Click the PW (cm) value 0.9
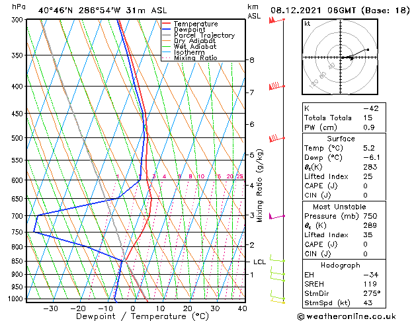Image resolution: width=416 pixels, height=321 pixels. pos(369,127)
